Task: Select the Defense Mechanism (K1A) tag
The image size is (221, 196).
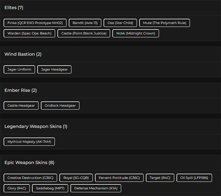Action: tap(96, 188)
